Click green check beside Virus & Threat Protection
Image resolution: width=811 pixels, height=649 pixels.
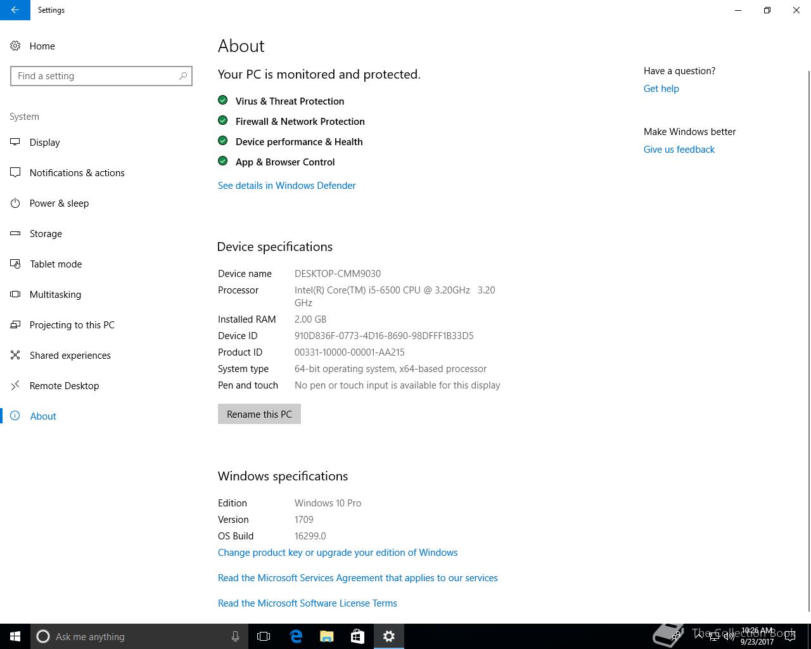click(222, 100)
